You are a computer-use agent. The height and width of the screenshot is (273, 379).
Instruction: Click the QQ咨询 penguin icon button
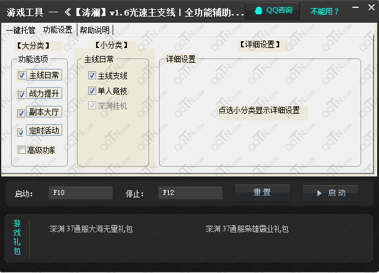click(x=274, y=10)
